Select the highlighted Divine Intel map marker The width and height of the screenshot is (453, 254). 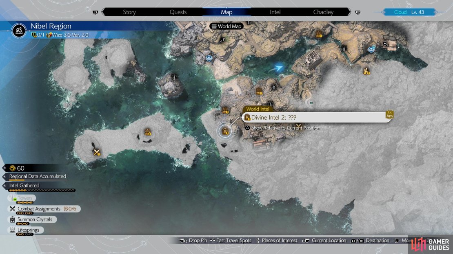coord(225,132)
